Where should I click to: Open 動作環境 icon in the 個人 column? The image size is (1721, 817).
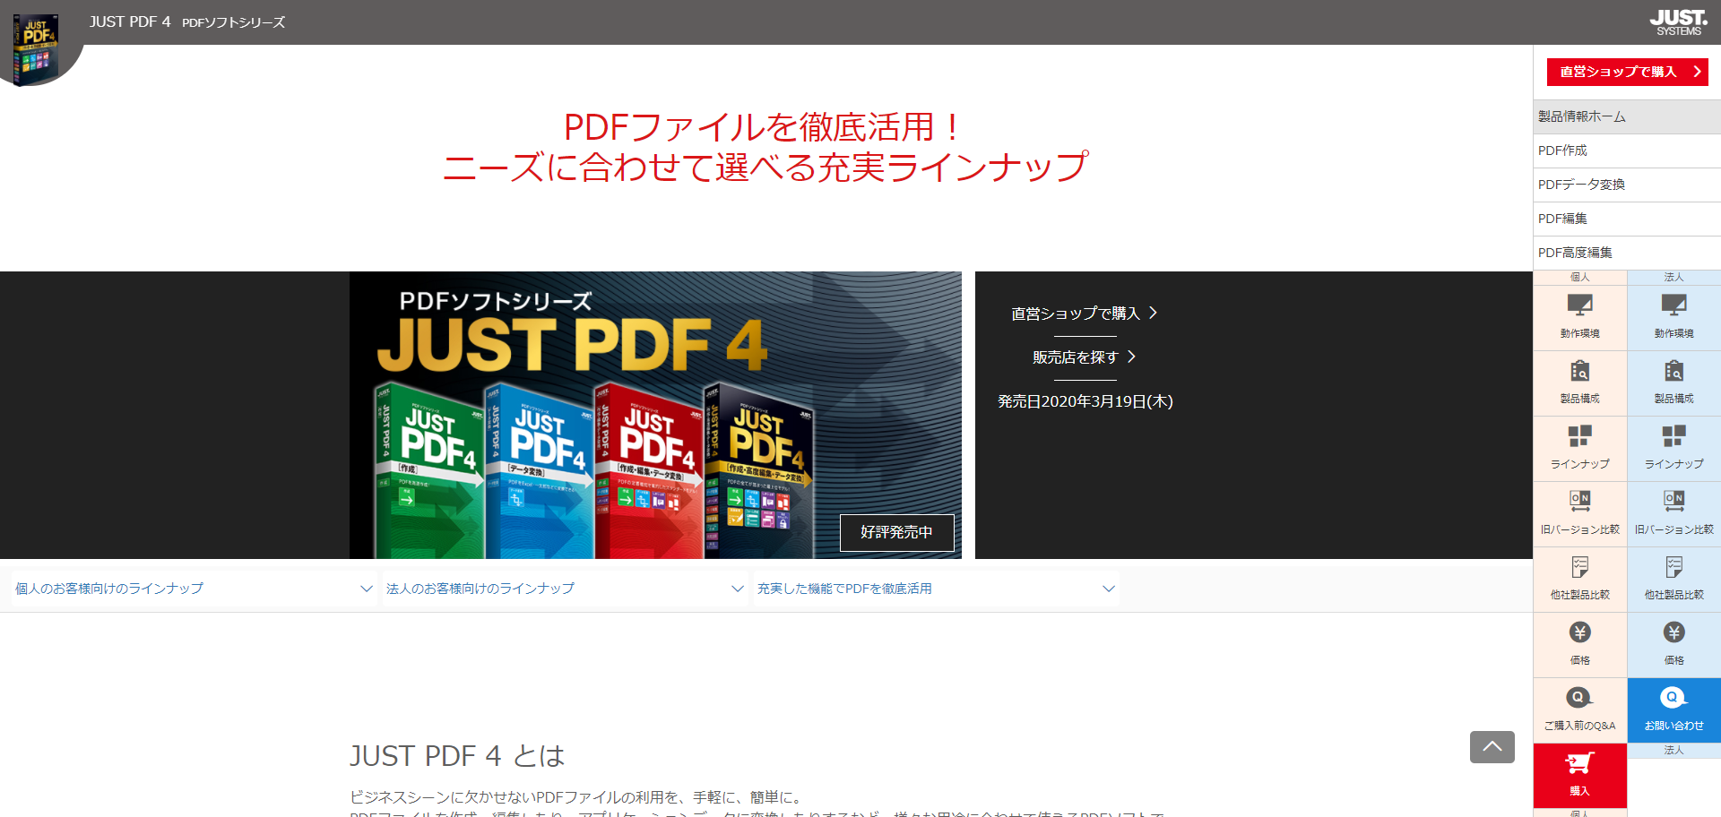1579,316
